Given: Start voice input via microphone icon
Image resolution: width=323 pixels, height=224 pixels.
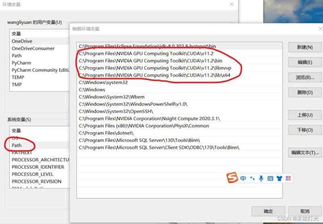Looking at the screenshot, I should click(x=261, y=178).
